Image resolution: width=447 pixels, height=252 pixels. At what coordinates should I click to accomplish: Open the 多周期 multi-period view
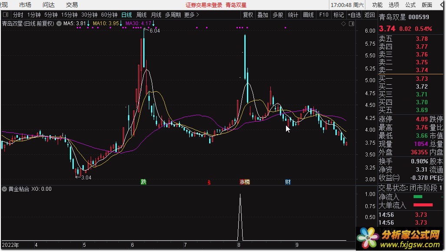(x=173, y=15)
